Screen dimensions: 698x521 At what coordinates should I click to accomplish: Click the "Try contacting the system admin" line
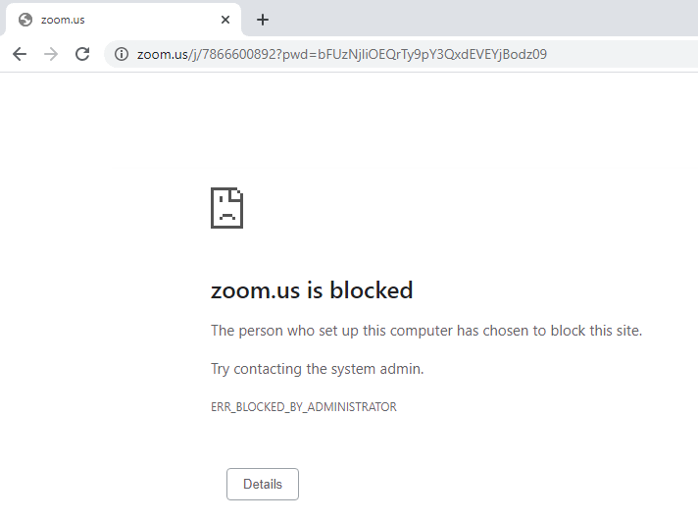[x=318, y=369]
